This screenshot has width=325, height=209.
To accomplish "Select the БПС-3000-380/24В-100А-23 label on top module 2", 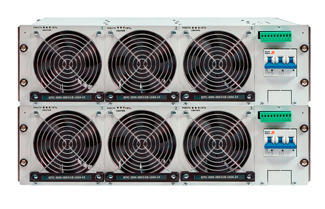I will [x=142, y=97].
